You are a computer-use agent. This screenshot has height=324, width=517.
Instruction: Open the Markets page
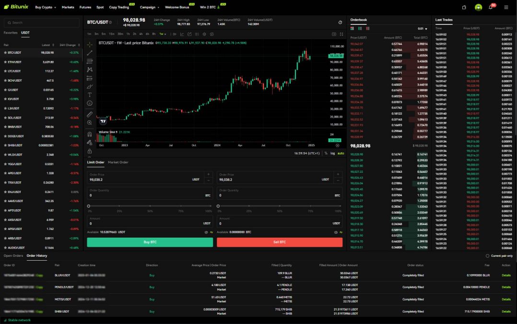[x=68, y=7]
